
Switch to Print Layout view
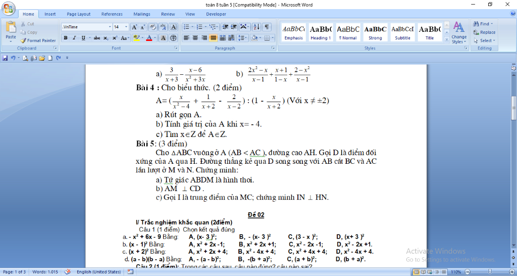click(416, 272)
